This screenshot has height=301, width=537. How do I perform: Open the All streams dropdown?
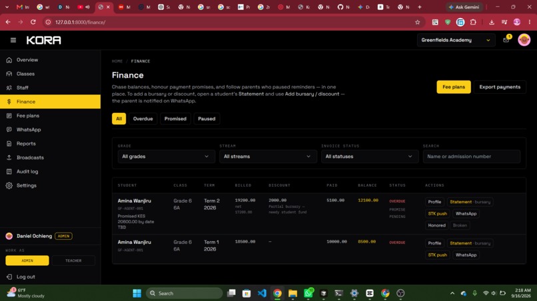[x=268, y=156]
